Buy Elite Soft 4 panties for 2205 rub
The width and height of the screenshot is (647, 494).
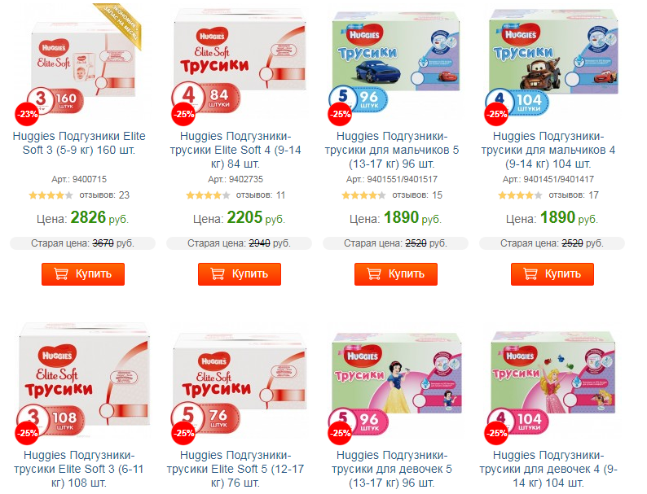(240, 274)
